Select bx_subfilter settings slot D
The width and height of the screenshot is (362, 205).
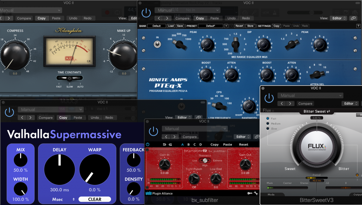pos(200,145)
